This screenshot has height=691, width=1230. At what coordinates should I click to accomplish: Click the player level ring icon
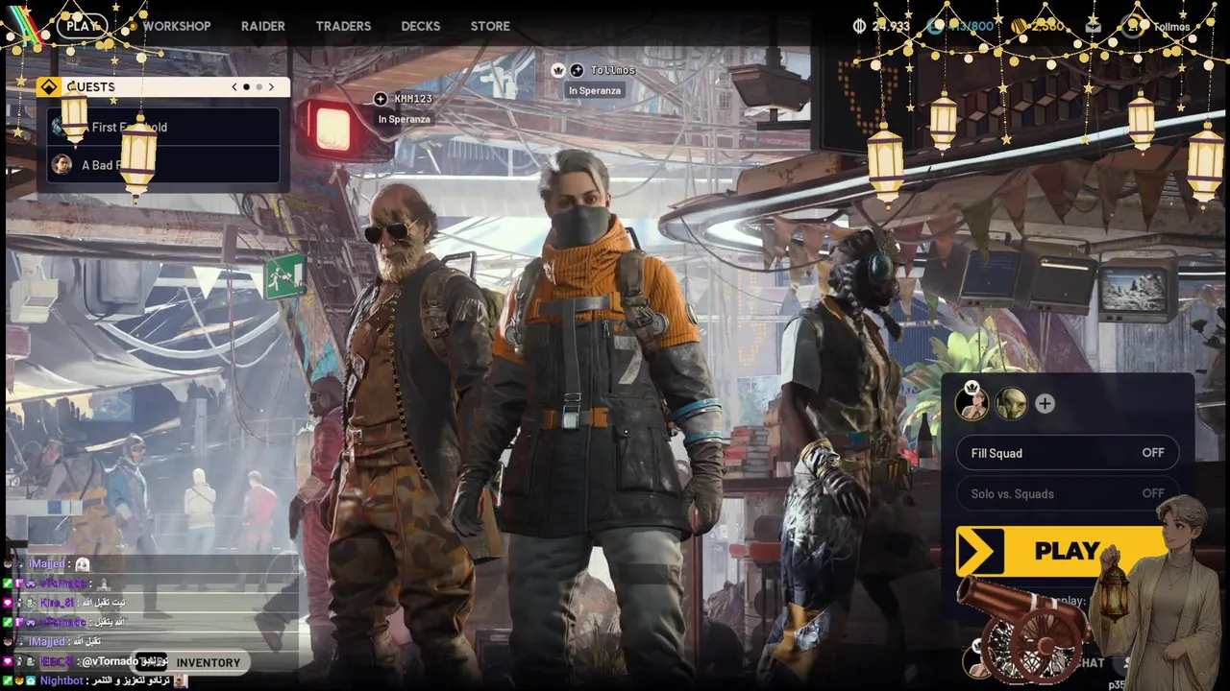click(x=1133, y=26)
